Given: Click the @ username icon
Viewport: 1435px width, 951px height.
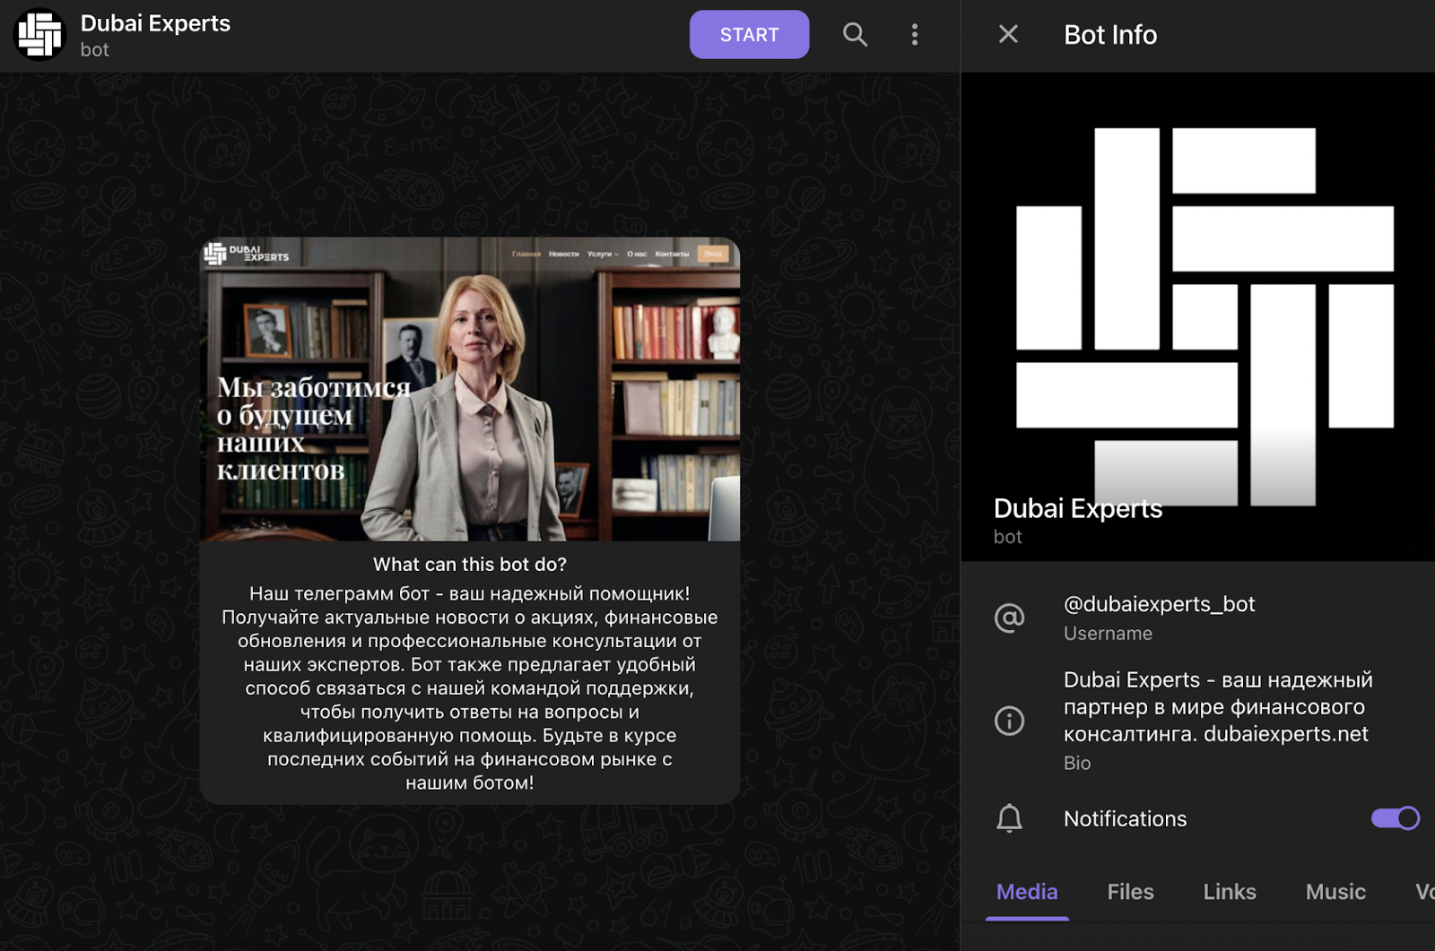Looking at the screenshot, I should [1009, 618].
